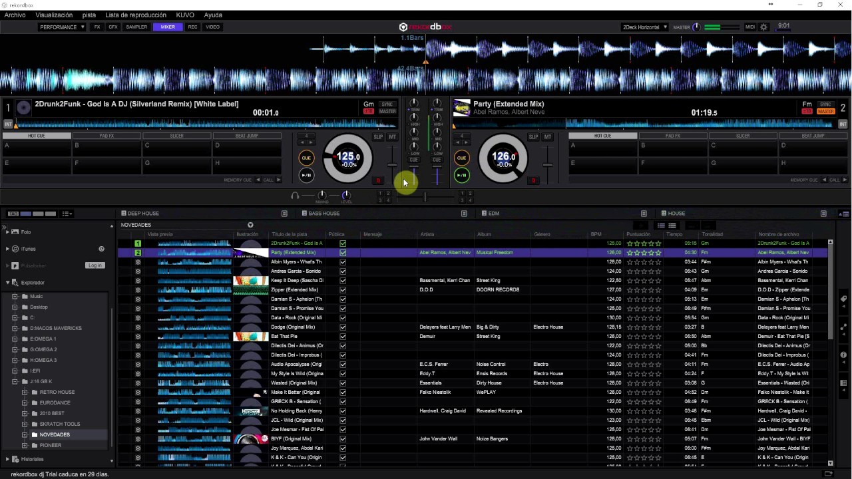Click the rekordbox logo in the top bar

pyautogui.click(x=425, y=27)
